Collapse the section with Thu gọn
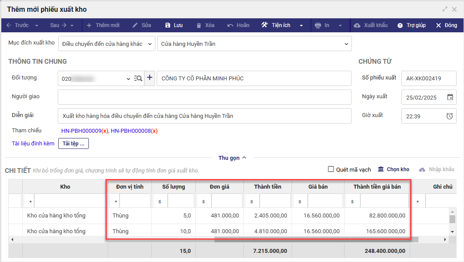This screenshot has height=262, width=464. coord(232,158)
